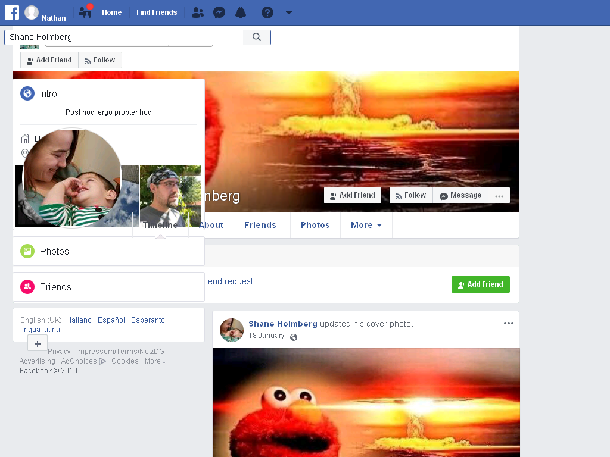Click the Message button on the cover
The image size is (610, 457).
coord(460,195)
